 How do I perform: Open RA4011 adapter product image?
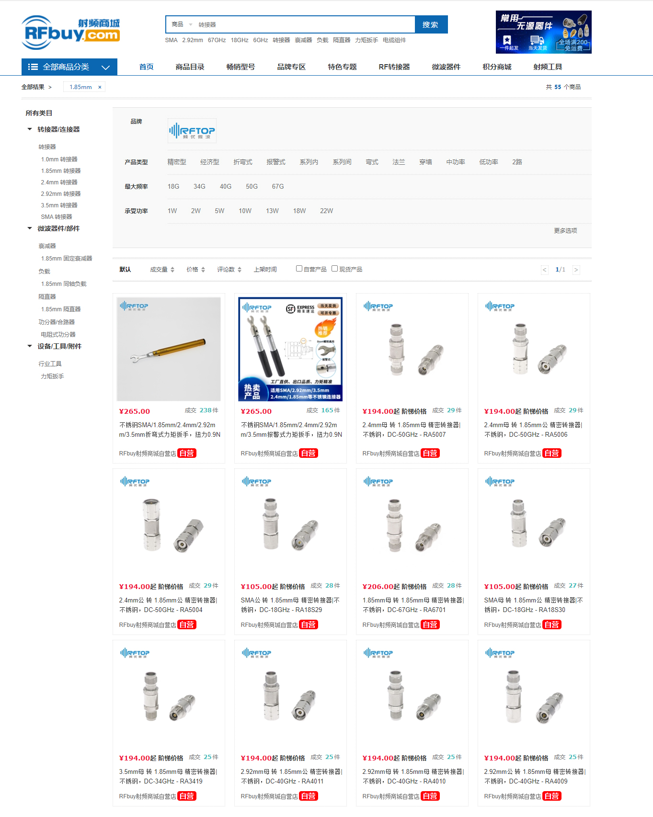coord(290,696)
